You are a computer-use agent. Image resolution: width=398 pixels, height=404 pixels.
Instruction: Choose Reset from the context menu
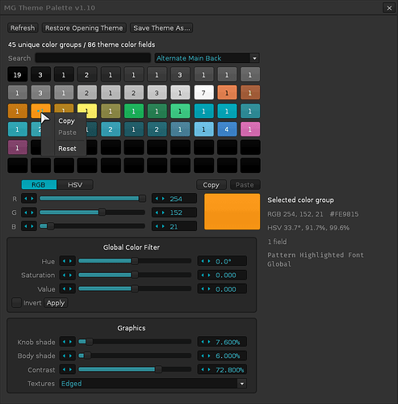click(x=67, y=149)
